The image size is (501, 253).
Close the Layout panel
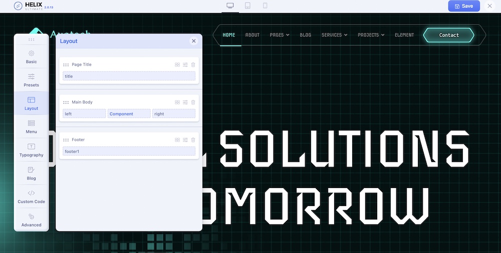coord(193,41)
